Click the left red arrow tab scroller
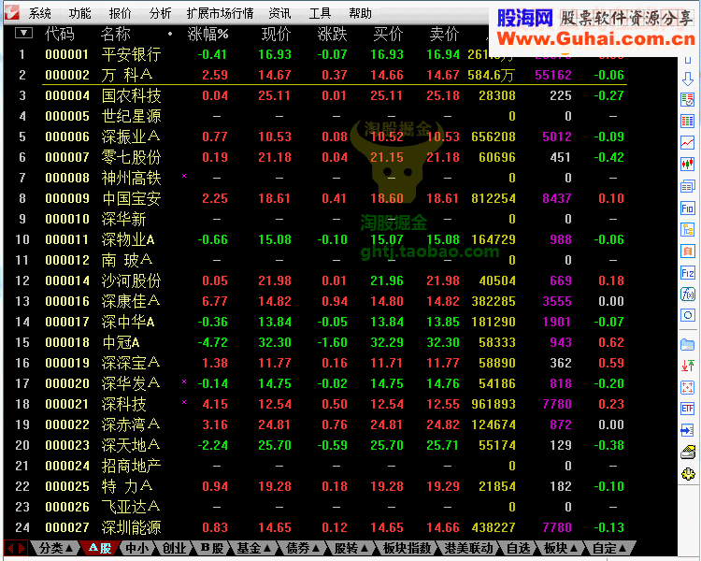701x561 pixels. click(x=10, y=548)
